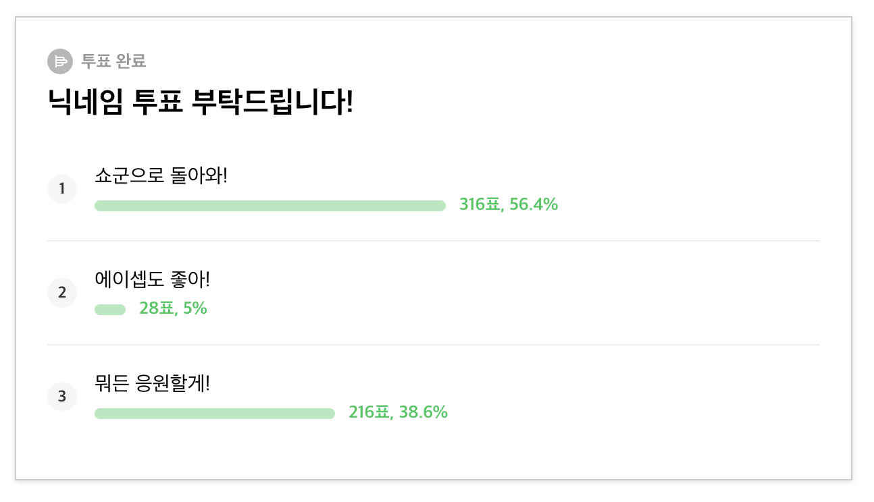
Task: Choose the 뭐든 응원할게! option text
Action: 153,384
